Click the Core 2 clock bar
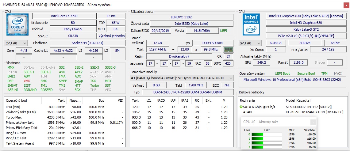350x151 pixels. pyautogui.click(x=267, y=143)
